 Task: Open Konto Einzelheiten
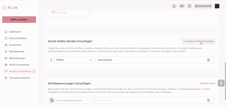[x=19, y=65]
